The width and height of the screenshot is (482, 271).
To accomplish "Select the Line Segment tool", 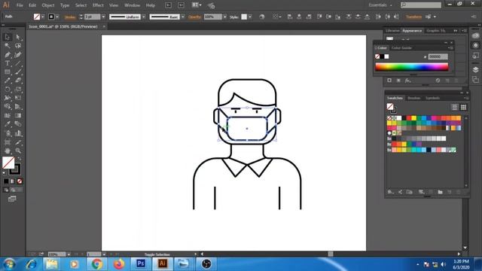I will click(18, 63).
